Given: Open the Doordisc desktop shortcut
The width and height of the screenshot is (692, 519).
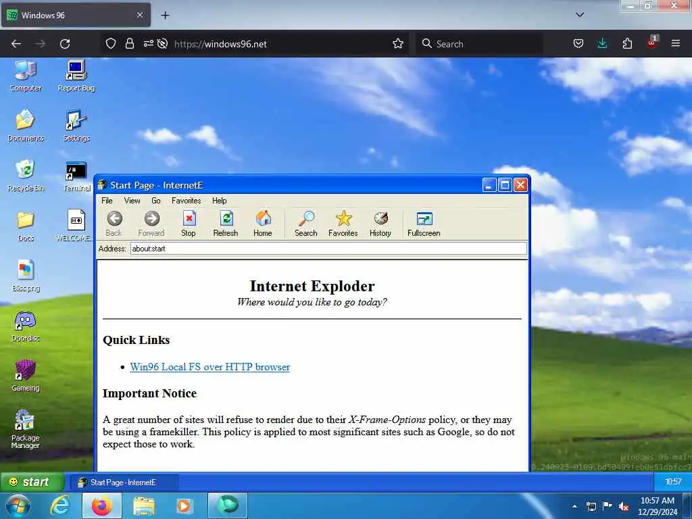Looking at the screenshot, I should (x=26, y=326).
